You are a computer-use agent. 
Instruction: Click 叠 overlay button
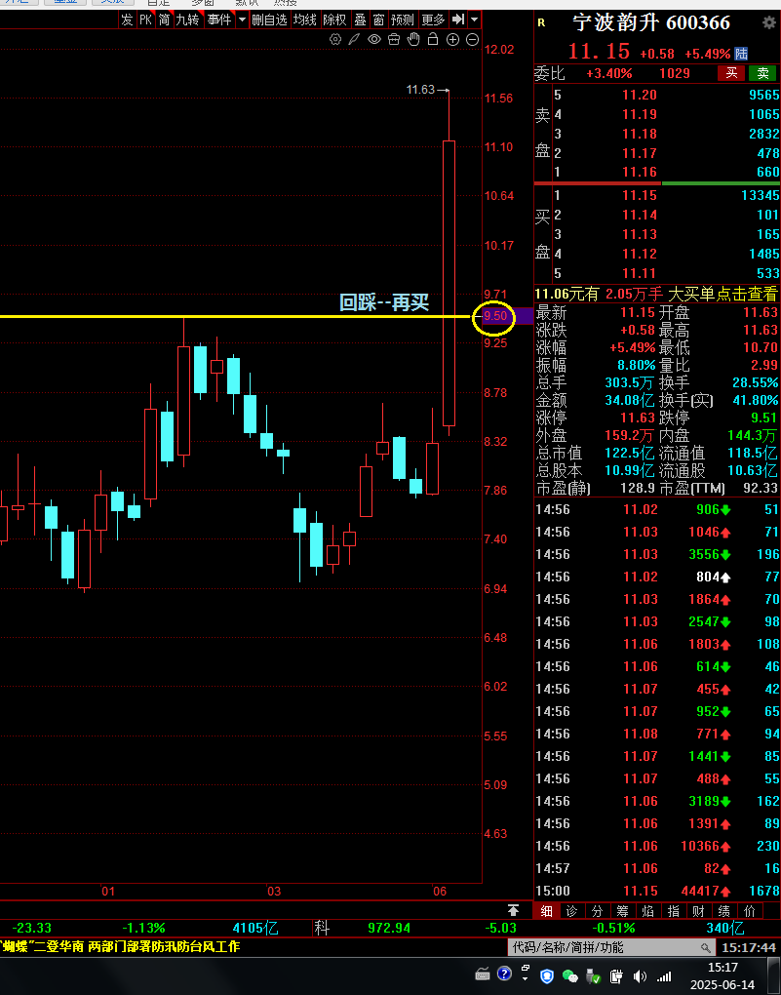tap(360, 20)
